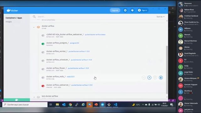Click the search magnifier icon in Docker

(x=34, y=17)
